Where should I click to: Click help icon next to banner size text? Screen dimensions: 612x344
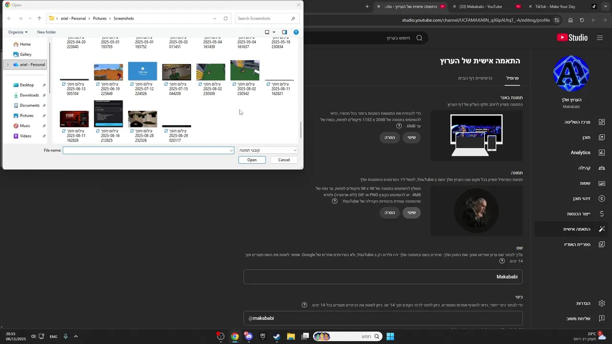(x=399, y=126)
